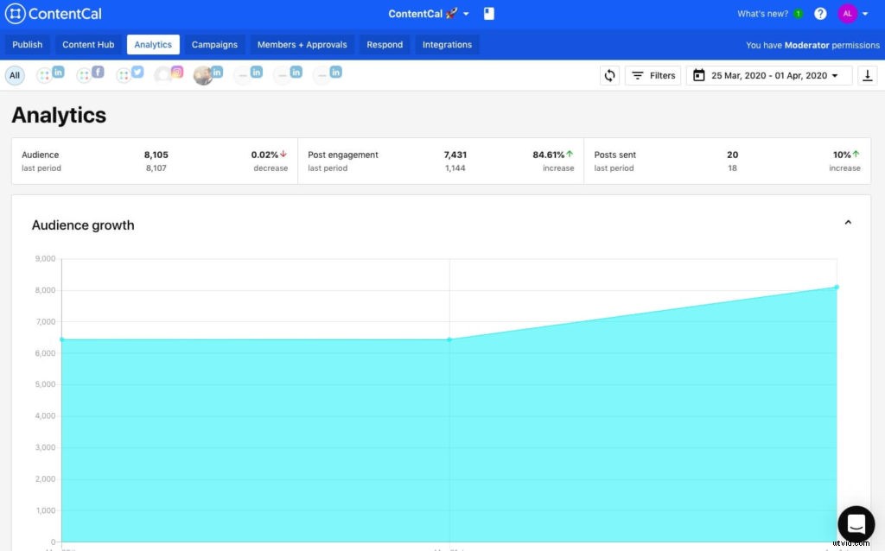The height and width of the screenshot is (551, 885).
Task: Switch to the Campaigns tab
Action: pos(214,44)
